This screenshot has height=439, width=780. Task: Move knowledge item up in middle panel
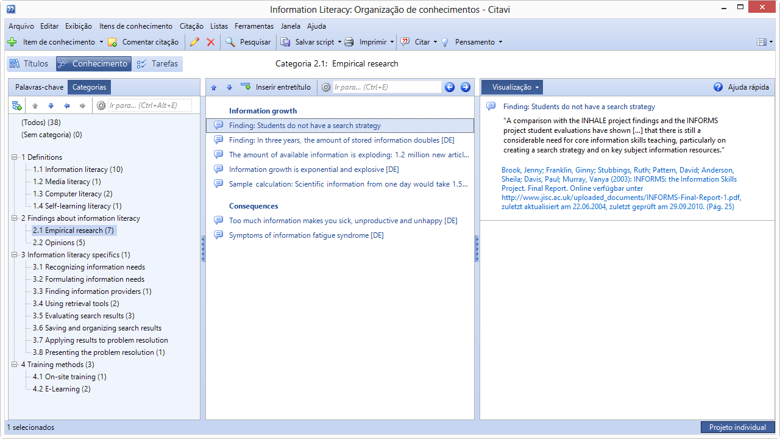pos(213,87)
